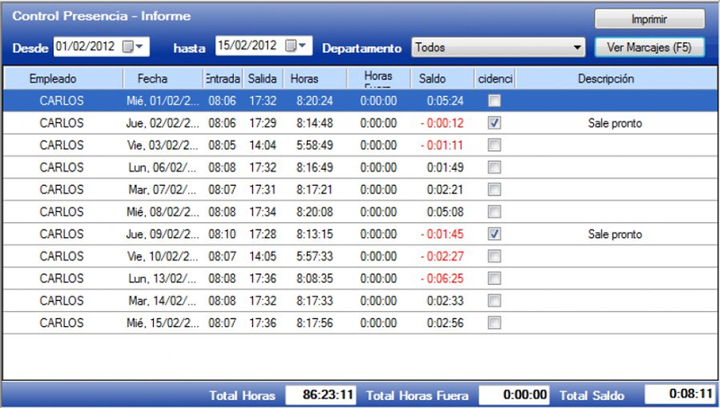The height and width of the screenshot is (408, 720).
Task: Click the hours value 5:58:49
Action: point(314,145)
